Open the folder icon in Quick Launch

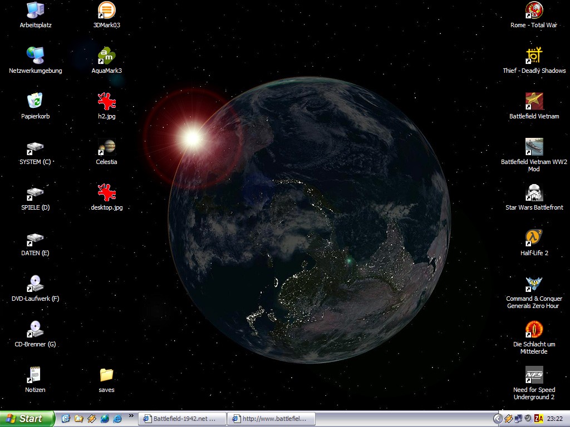coord(78,419)
